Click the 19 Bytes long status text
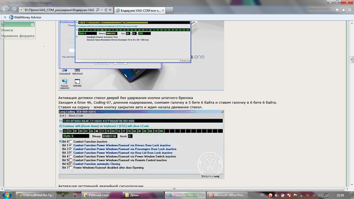Image resolution: width=354 pixels, height=199 pixels. click(210, 176)
